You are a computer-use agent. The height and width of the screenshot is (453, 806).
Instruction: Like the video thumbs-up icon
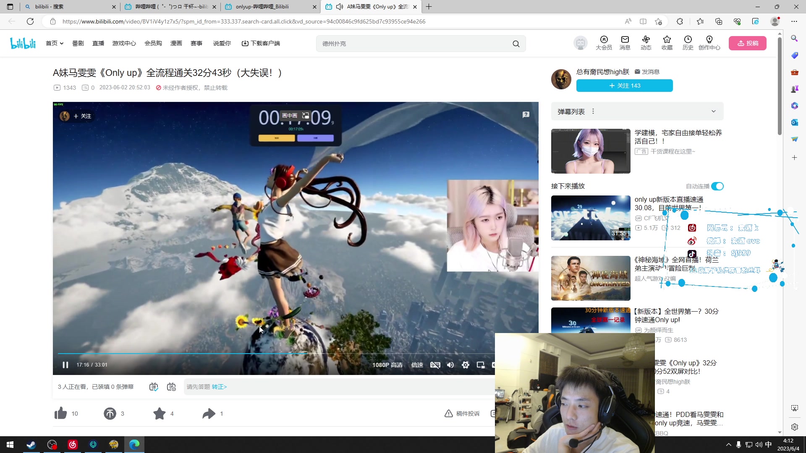coord(60,414)
